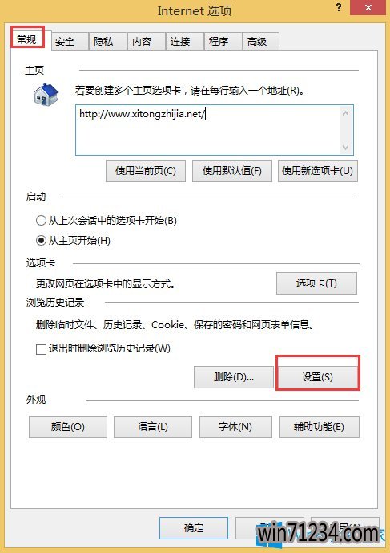390x553 pixels.
Task: Click the 删除 browsing history button
Action: click(234, 377)
